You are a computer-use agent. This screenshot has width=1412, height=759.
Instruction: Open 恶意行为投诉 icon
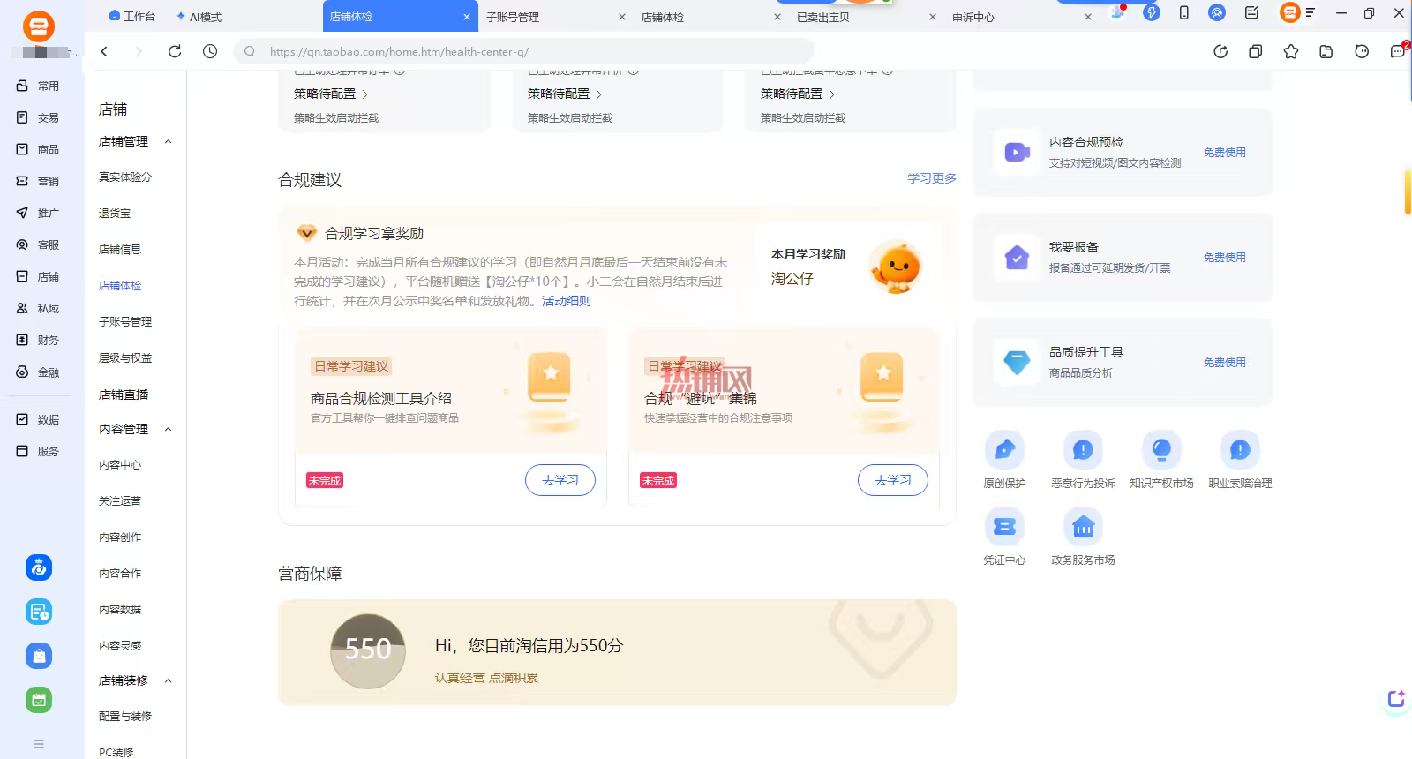pyautogui.click(x=1083, y=450)
